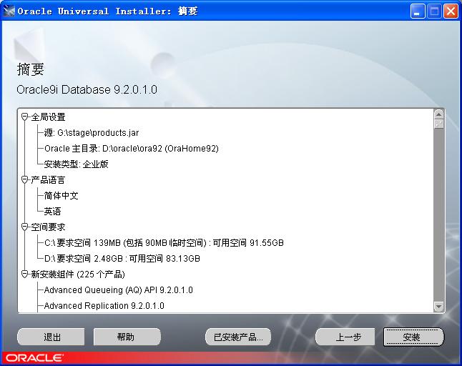The height and width of the screenshot is (366, 462).
Task: Click the 全局设置 label
Action: coord(48,117)
